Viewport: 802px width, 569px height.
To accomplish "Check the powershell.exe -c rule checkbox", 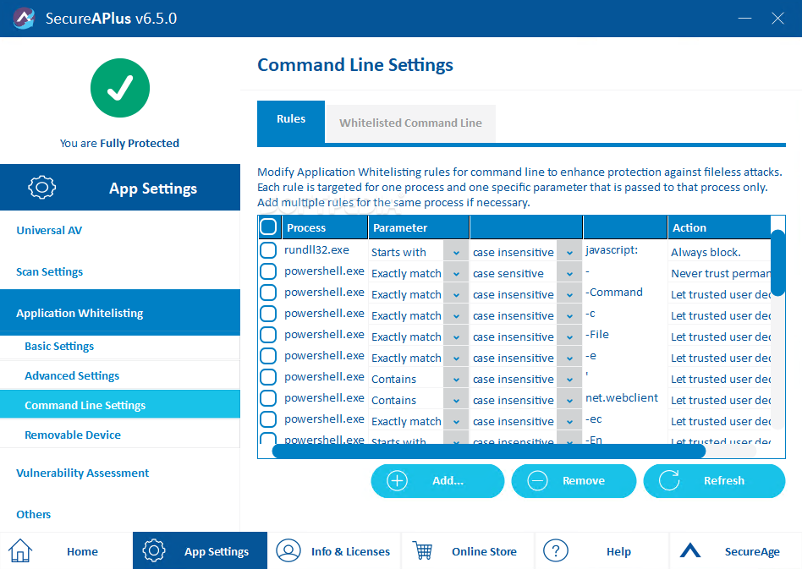I will (268, 314).
